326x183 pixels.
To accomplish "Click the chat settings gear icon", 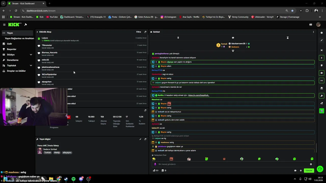I will [301, 171].
